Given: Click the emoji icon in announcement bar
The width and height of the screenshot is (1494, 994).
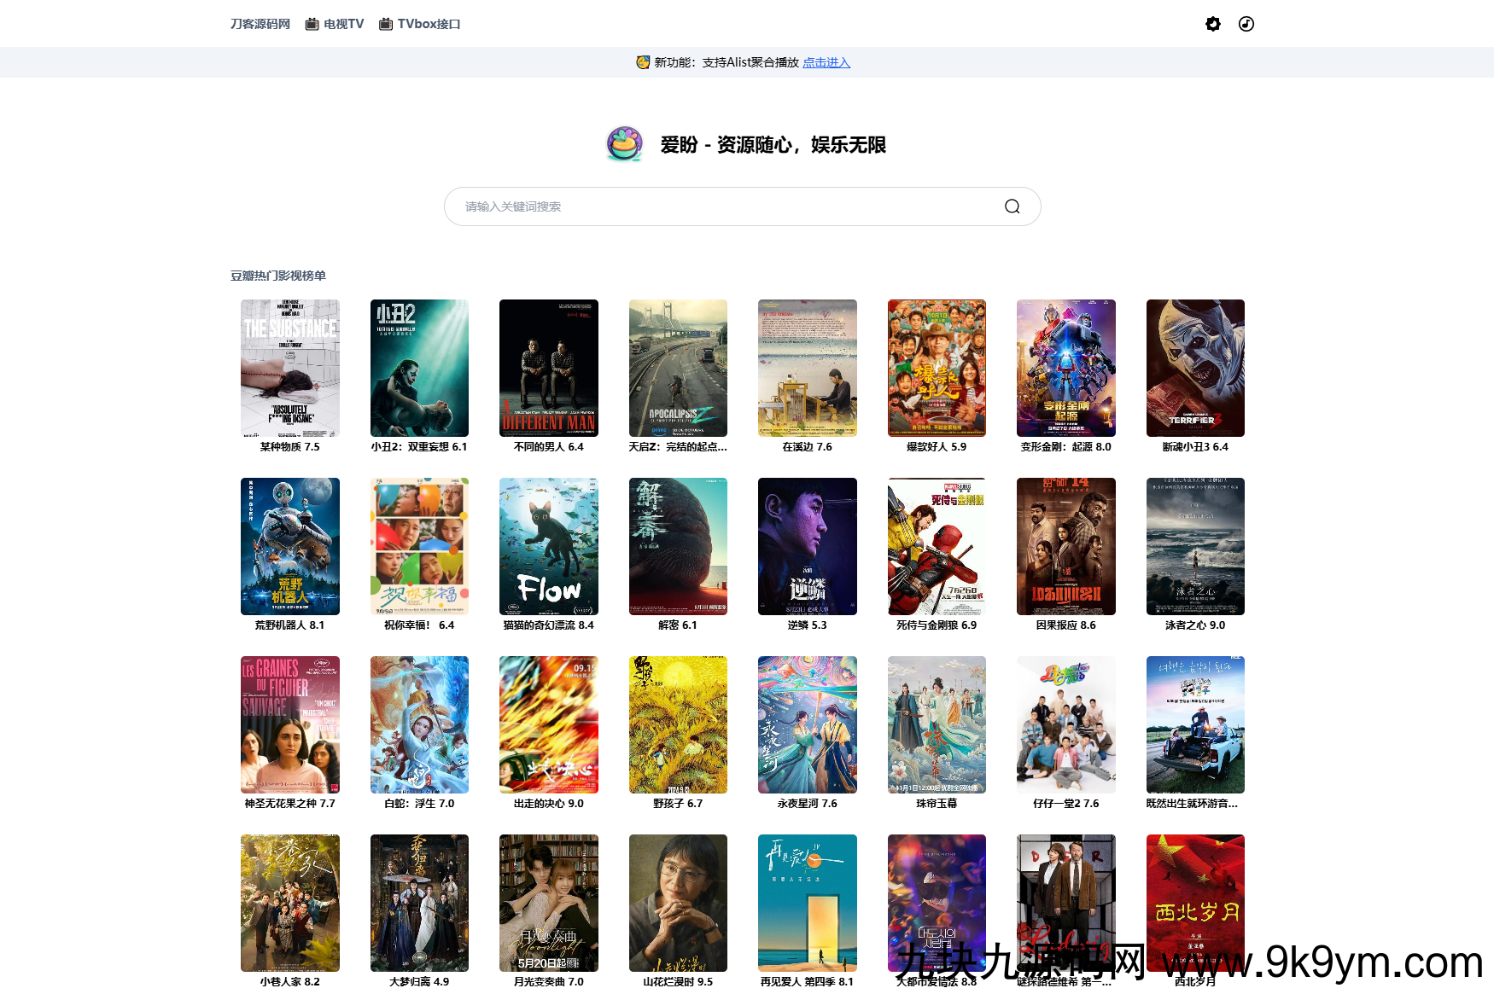Looking at the screenshot, I should (643, 62).
